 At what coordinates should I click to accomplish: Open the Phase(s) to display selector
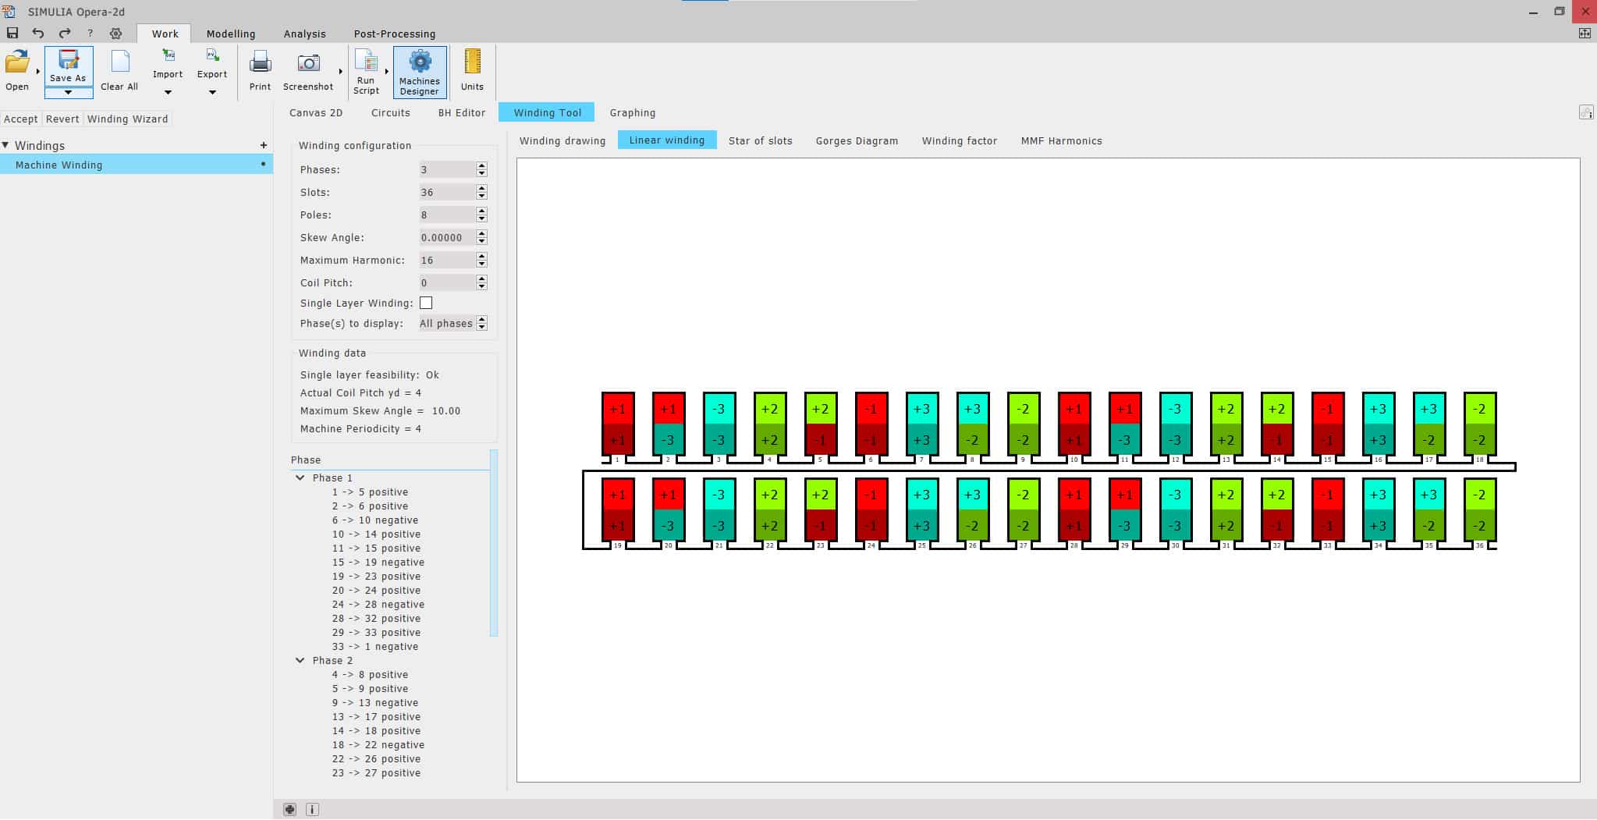pyautogui.click(x=452, y=323)
